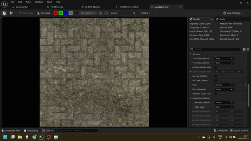Browse to asset in Content Browser

11,13
